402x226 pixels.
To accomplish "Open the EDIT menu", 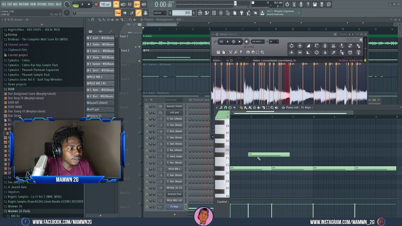I will [10, 4].
